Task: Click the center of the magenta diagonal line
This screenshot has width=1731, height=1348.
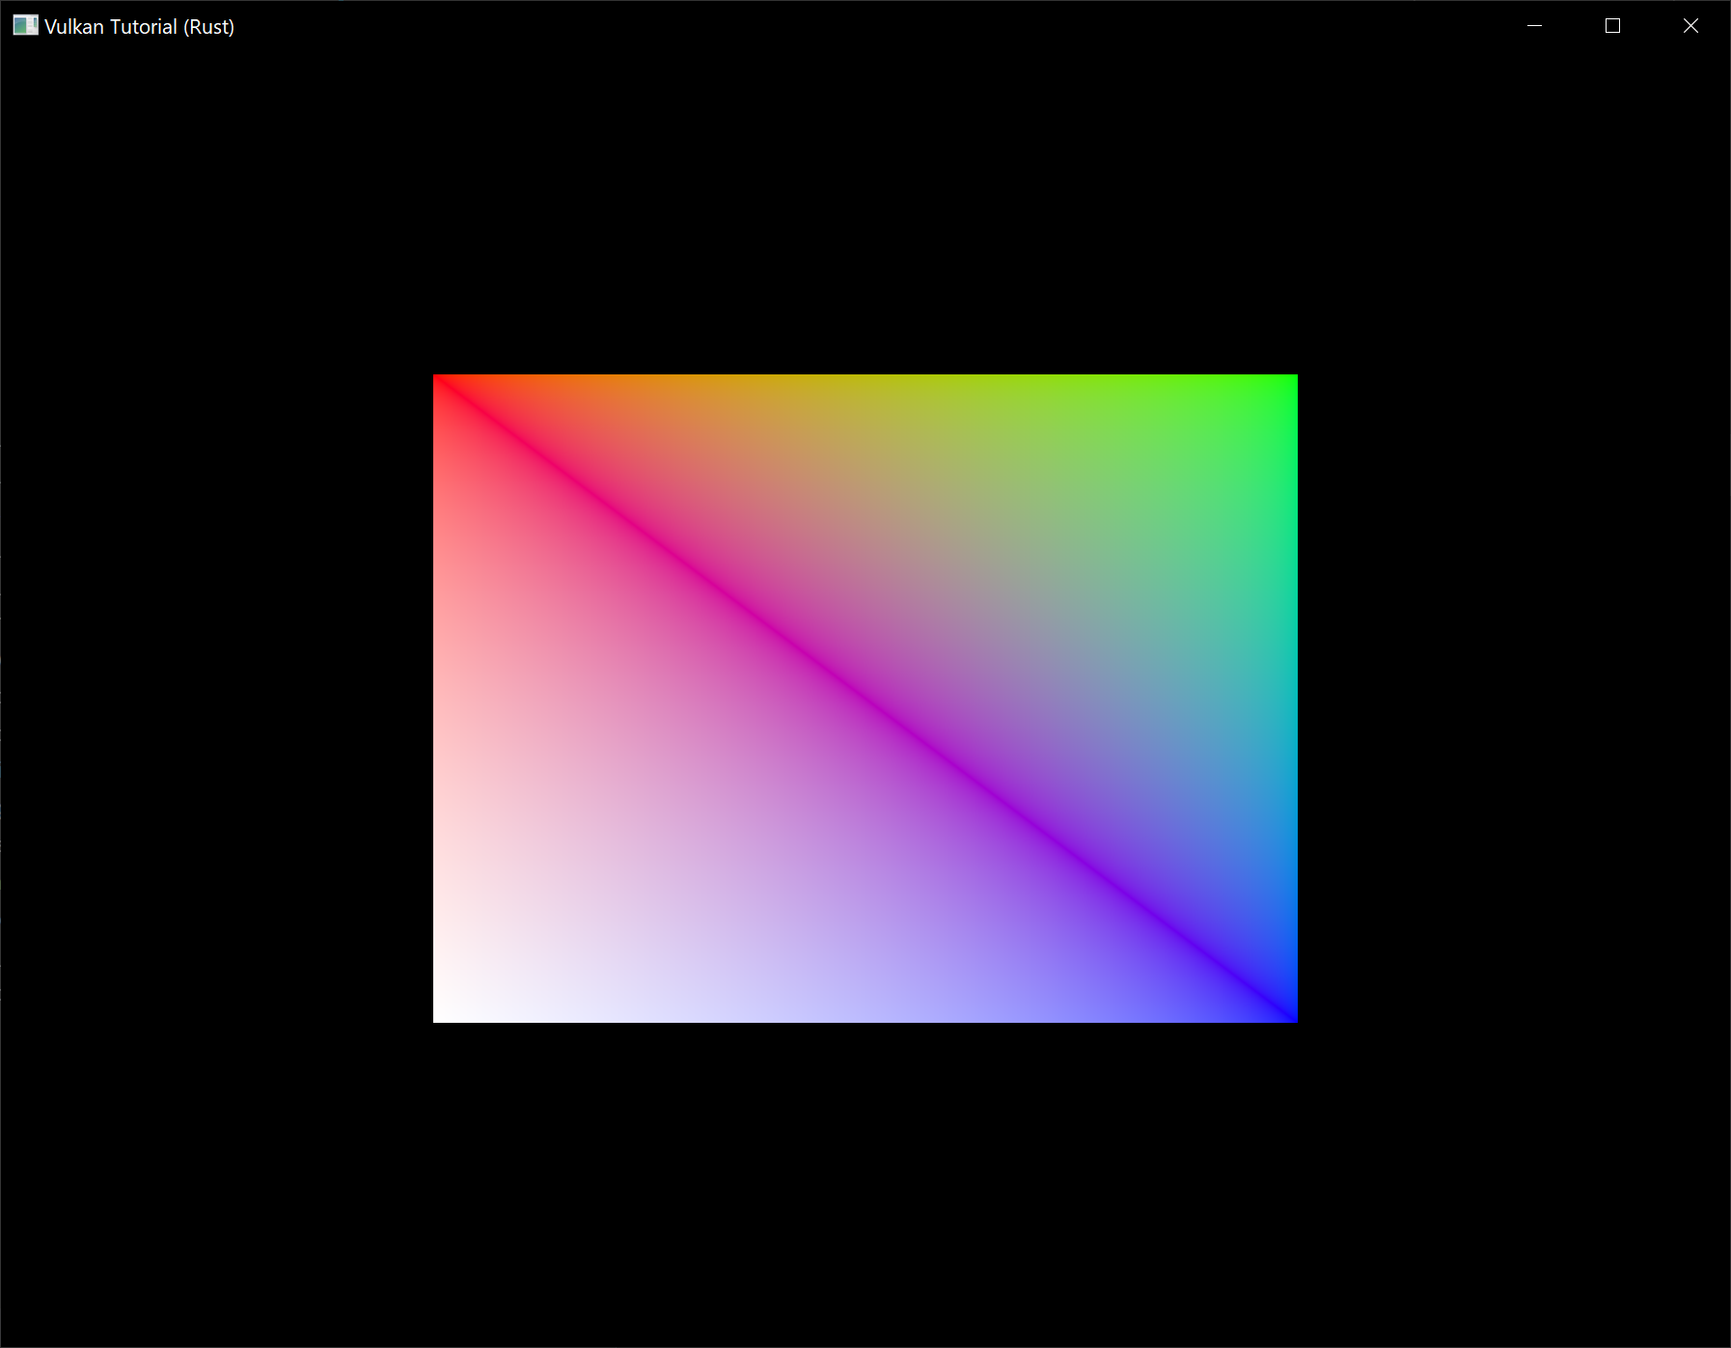Action: (x=865, y=699)
